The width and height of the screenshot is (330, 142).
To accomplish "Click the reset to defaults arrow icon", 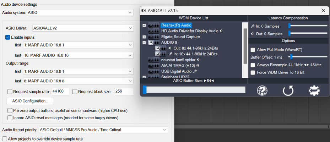I will pos(288,91).
